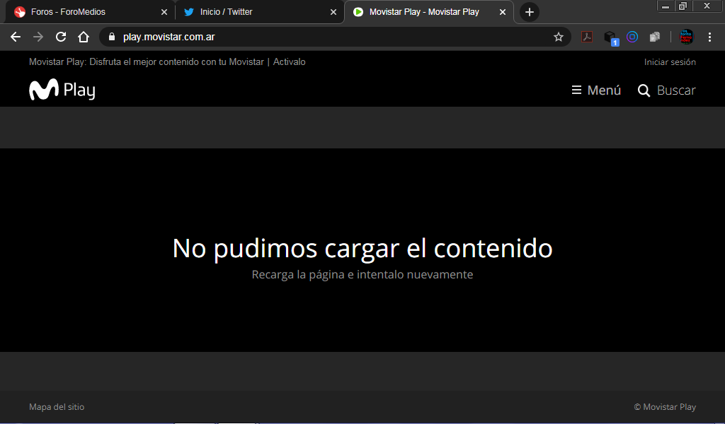725x424 pixels.
Task: Go back with the browser back arrow
Action: pos(16,37)
